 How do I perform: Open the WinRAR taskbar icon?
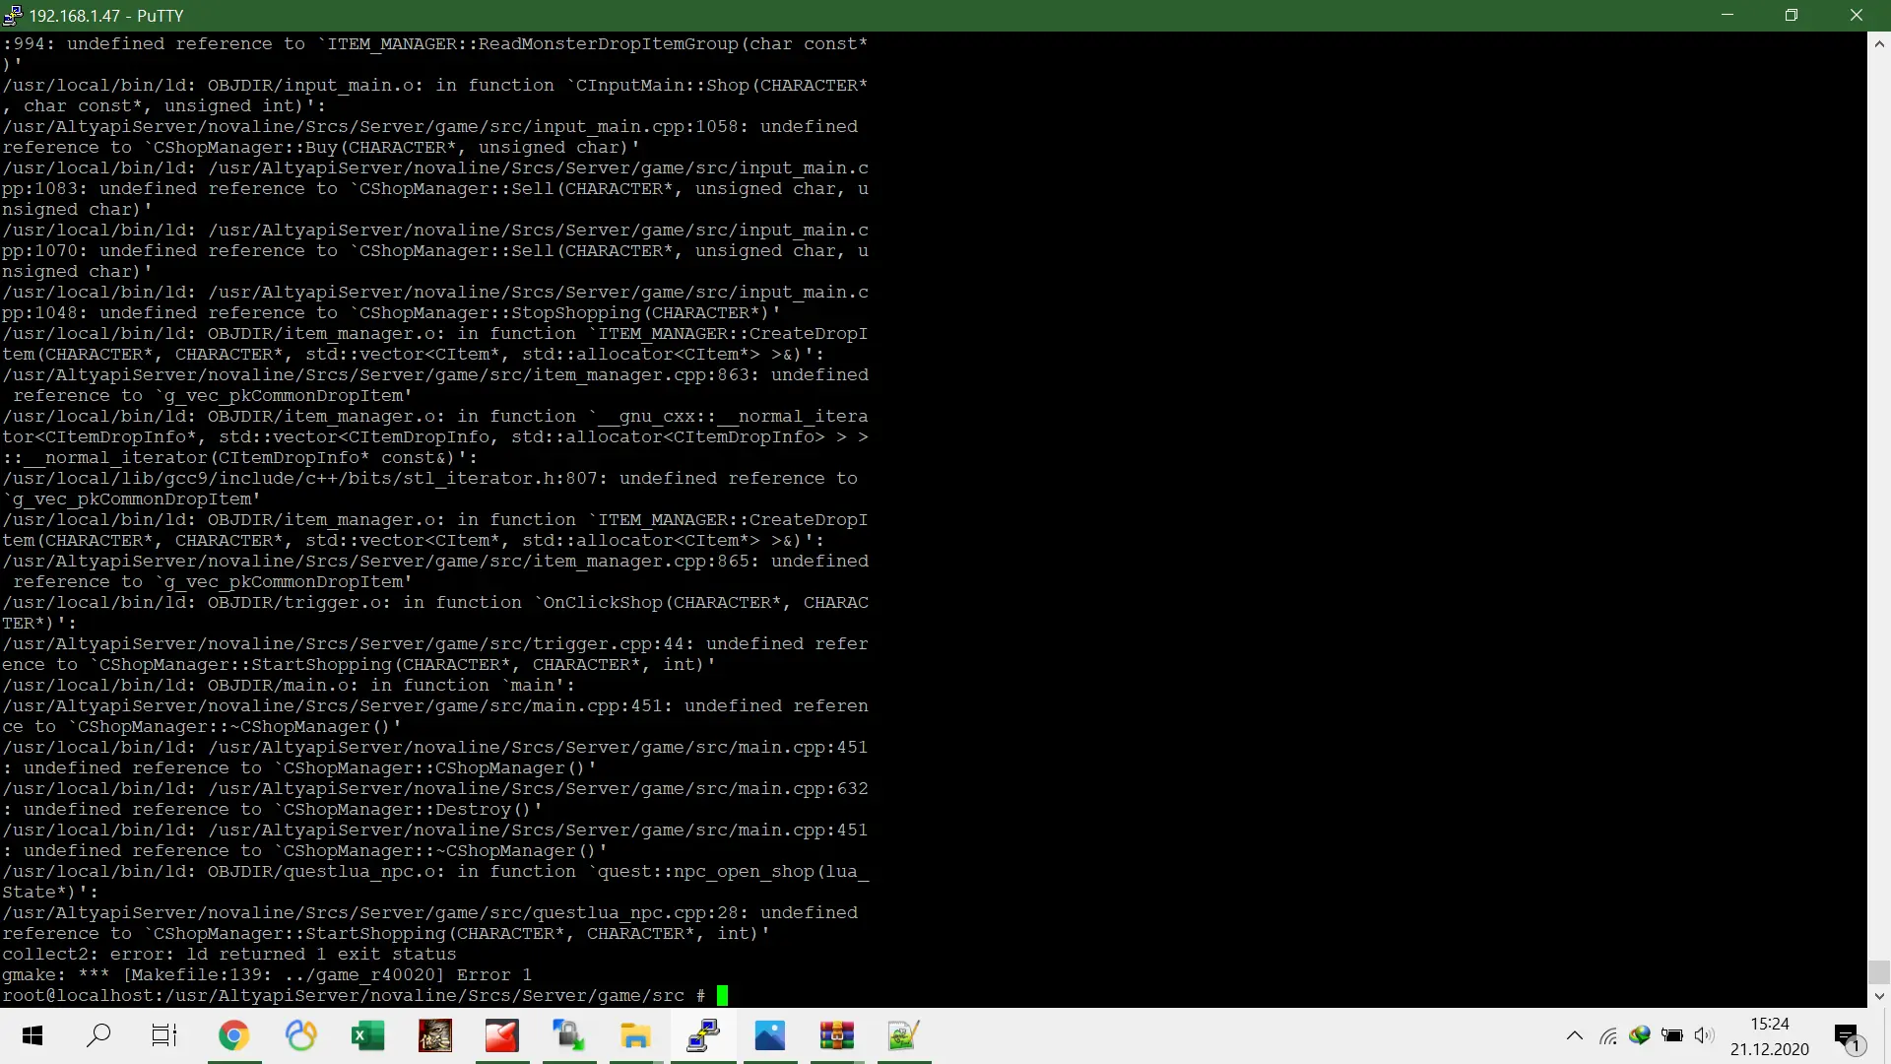click(836, 1035)
